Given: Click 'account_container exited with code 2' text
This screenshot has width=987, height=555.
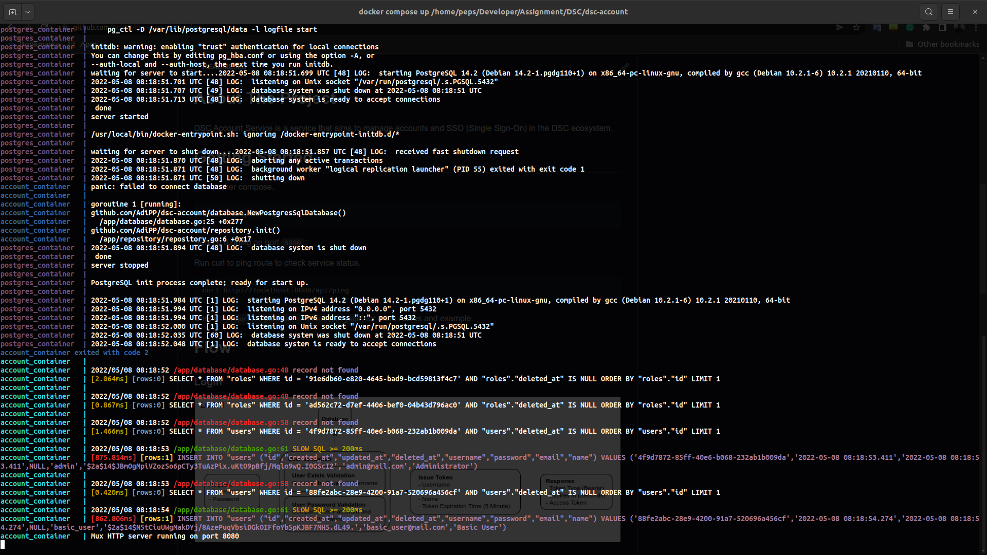Looking at the screenshot, I should [75, 353].
